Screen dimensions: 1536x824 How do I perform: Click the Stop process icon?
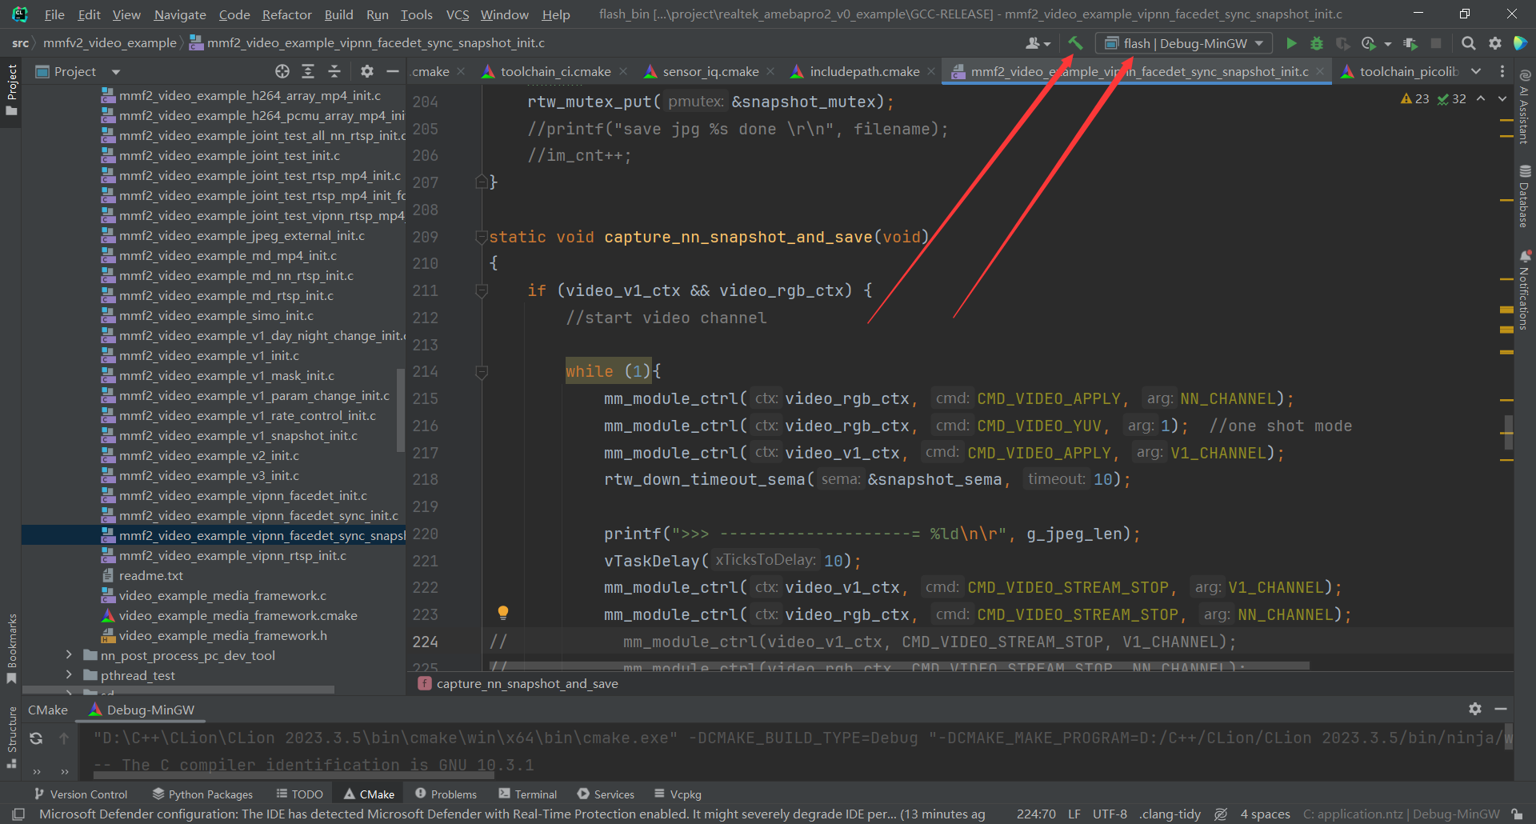coord(1436,43)
